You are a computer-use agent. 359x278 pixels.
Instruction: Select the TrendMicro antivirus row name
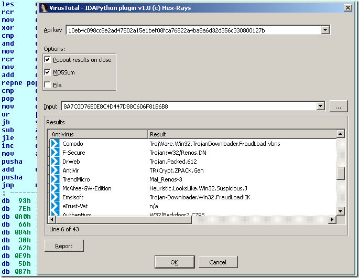[x=76, y=179]
